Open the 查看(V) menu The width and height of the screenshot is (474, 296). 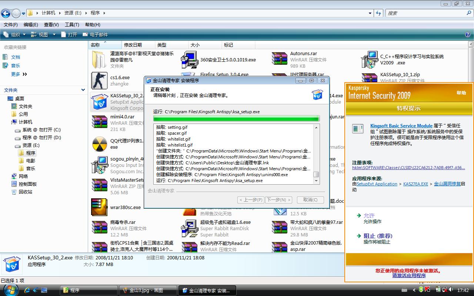(51, 25)
